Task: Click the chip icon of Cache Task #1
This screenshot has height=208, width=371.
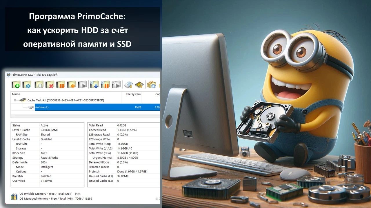Action: 22,100
